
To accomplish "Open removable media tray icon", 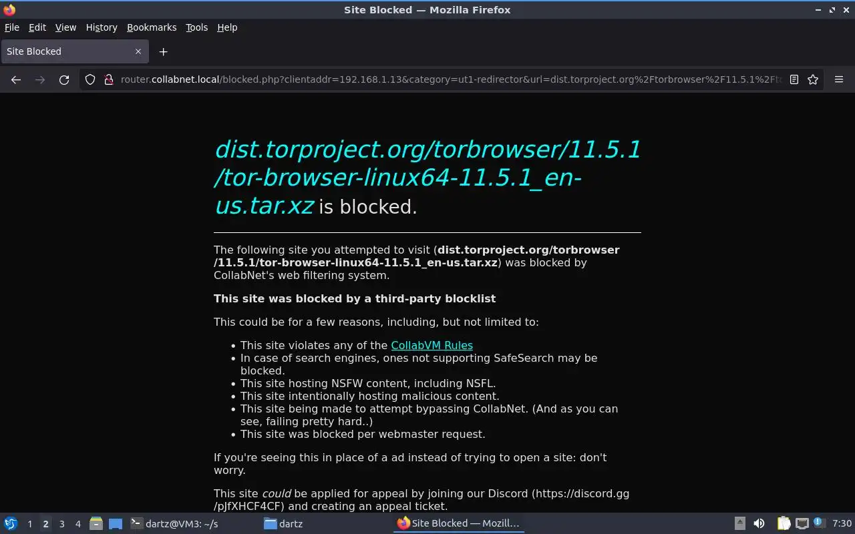I will tap(740, 524).
